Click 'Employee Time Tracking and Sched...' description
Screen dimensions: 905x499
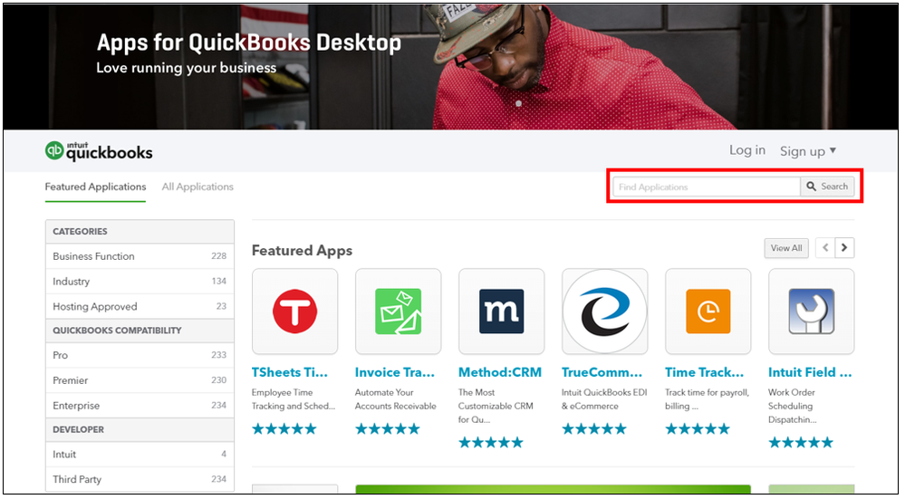coord(294,399)
